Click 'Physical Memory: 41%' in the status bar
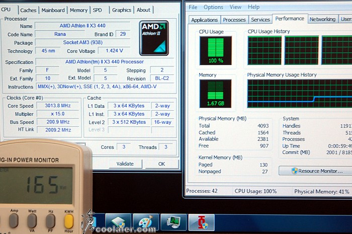The width and height of the screenshot is (352, 234). pyautogui.click(x=322, y=192)
